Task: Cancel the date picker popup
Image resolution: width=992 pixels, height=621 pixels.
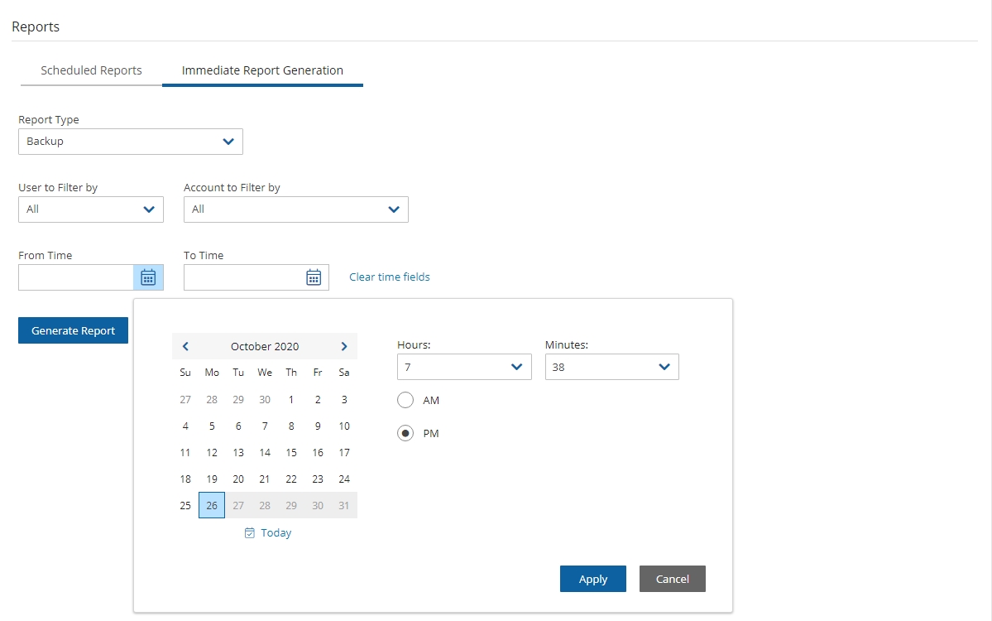Action: click(672, 579)
